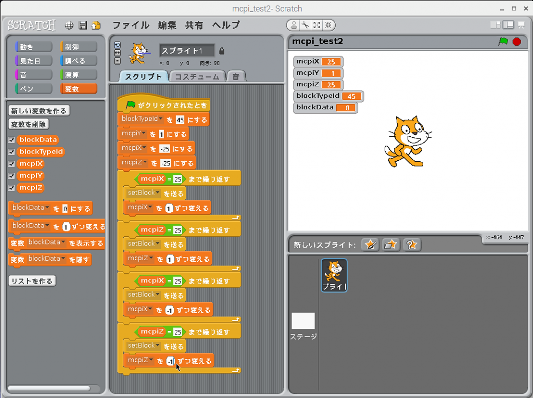Select the duplicate stamp tool

294,25
